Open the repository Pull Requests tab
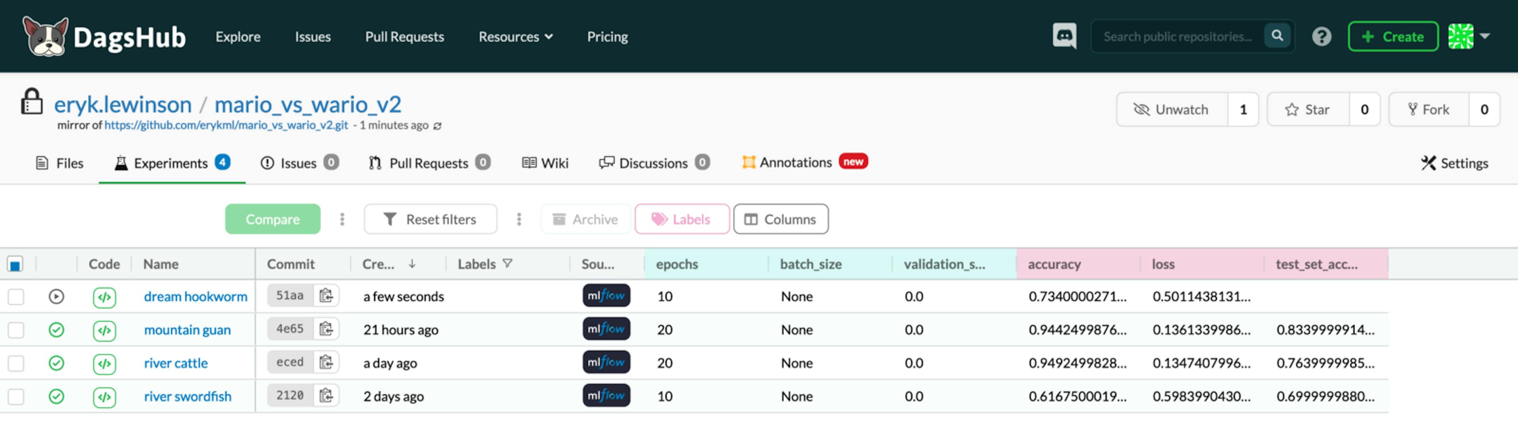 click(x=429, y=163)
